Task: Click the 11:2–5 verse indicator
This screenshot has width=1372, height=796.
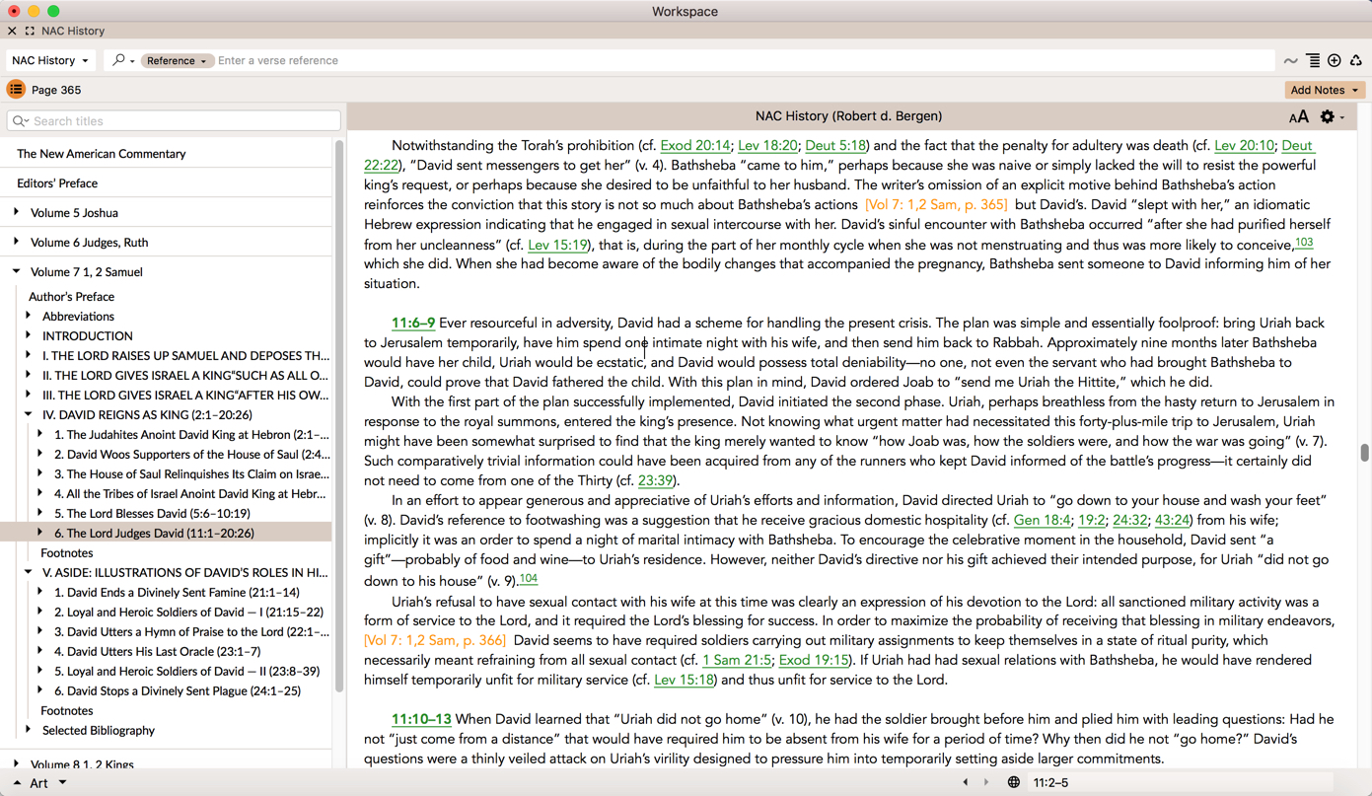Action: point(1050,783)
